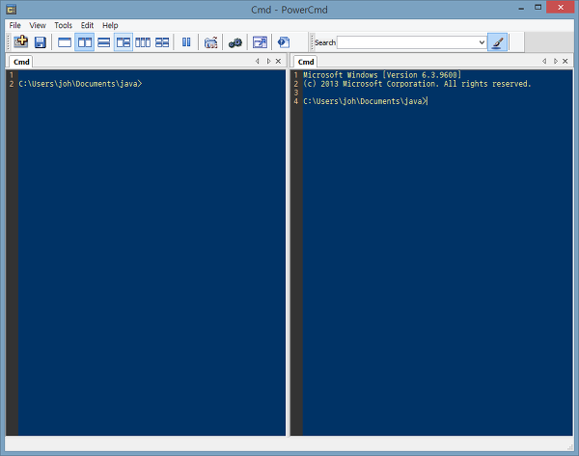This screenshot has width=579, height=456.
Task: Expand the Search history dropdown arrow
Action: (482, 42)
